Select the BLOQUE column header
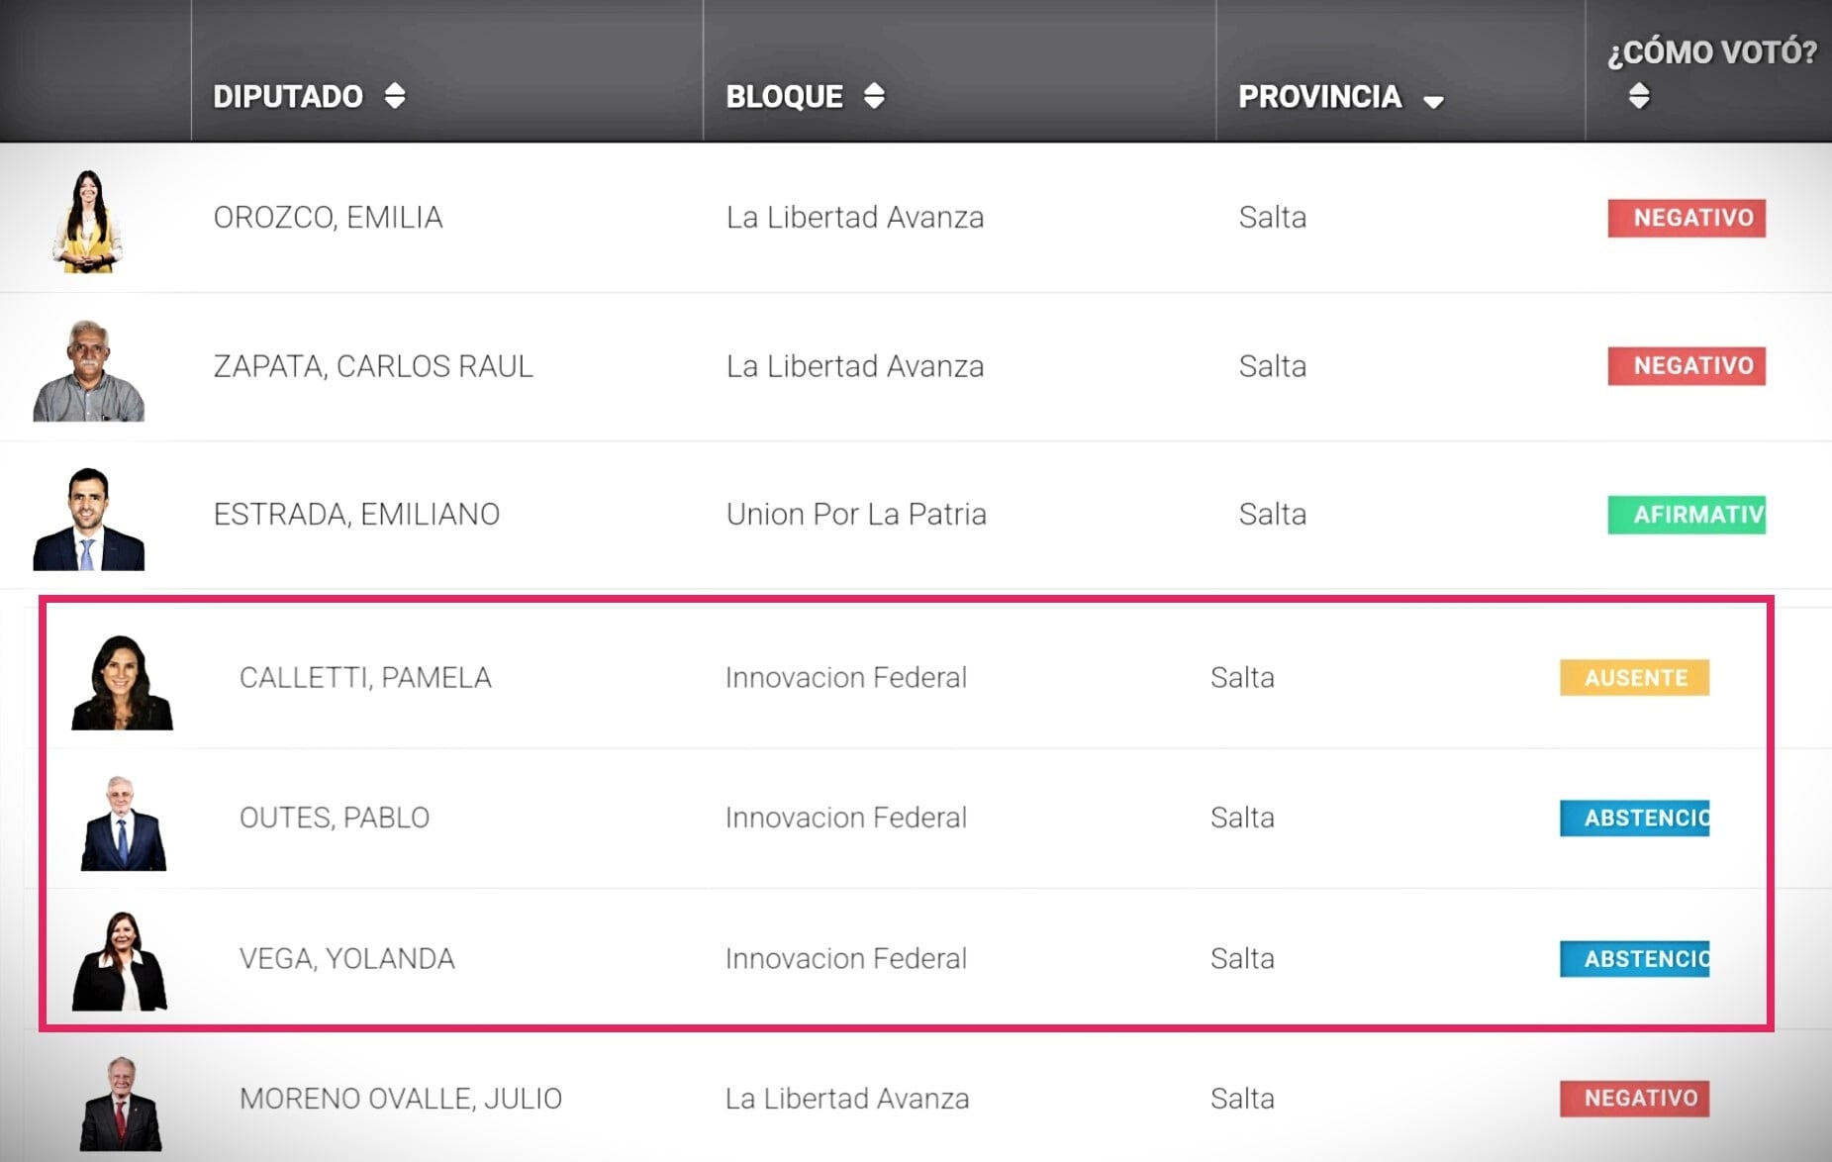Screen dimensions: 1832x1162 pos(784,96)
